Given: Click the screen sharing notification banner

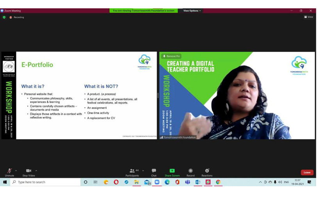Looking at the screenshot, I should point(143,11).
